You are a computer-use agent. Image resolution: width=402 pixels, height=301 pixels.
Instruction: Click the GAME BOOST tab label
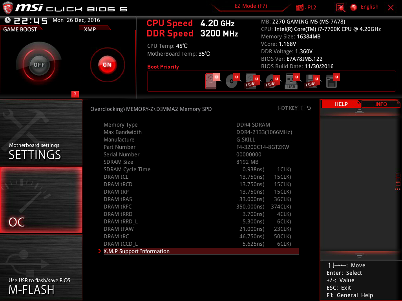20,29
